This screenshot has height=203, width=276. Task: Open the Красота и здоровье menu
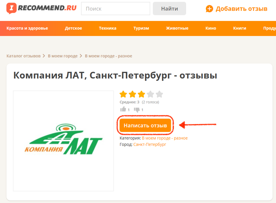[x=27, y=28]
